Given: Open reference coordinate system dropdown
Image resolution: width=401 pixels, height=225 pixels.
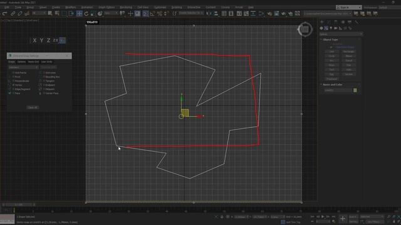Looking at the screenshot, I should [111, 13].
